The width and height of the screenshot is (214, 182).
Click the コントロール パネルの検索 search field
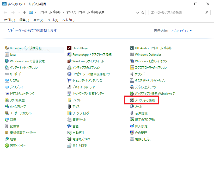(180, 12)
